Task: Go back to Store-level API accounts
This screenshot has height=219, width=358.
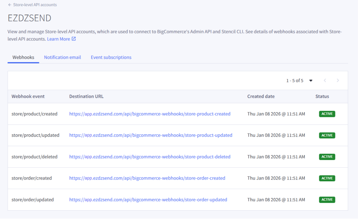Action: (x=35, y=5)
